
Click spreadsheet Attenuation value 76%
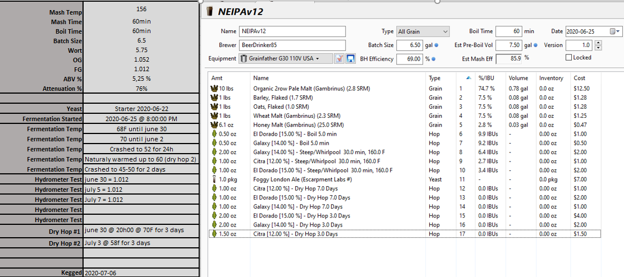pyautogui.click(x=141, y=89)
